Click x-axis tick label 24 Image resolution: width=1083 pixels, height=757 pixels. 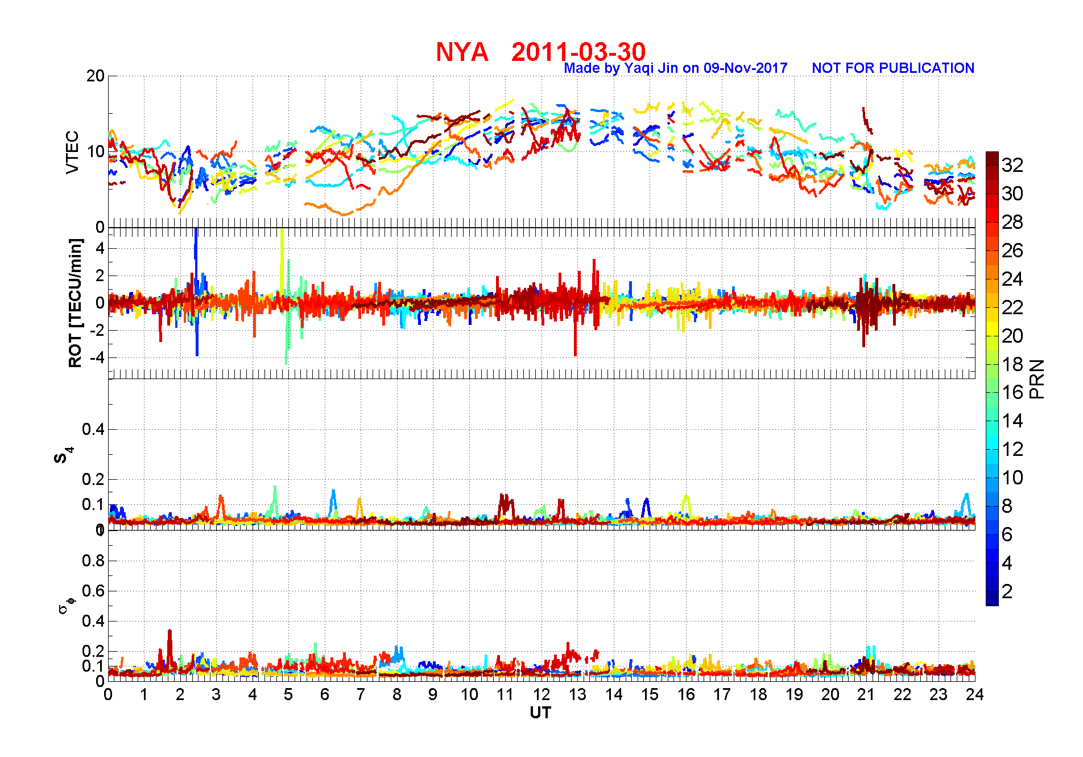pyautogui.click(x=975, y=695)
